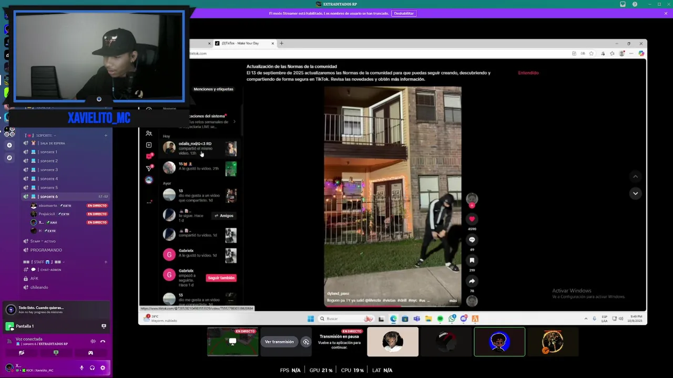
Task: Collapse the STAFF category
Action: click(x=43, y=261)
